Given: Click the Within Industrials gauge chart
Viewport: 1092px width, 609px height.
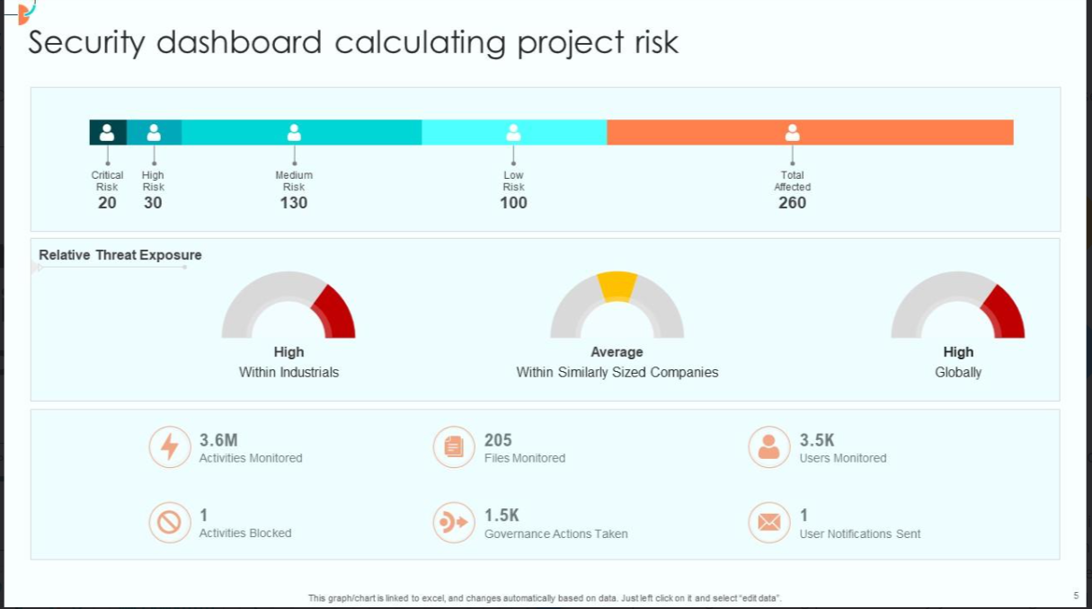Looking at the screenshot, I should pyautogui.click(x=289, y=304).
